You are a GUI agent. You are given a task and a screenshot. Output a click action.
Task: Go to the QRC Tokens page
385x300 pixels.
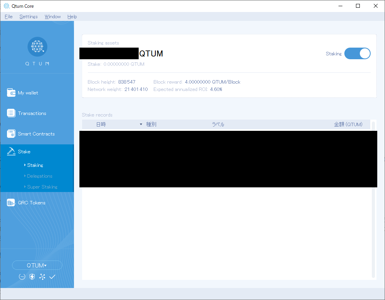[x=32, y=202]
